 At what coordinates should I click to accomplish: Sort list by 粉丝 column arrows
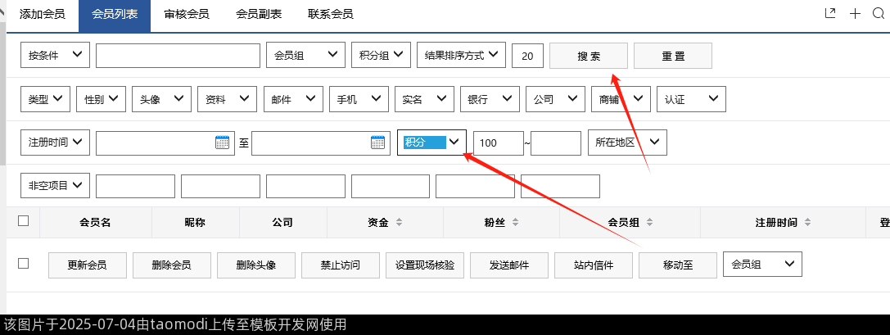[515, 222]
